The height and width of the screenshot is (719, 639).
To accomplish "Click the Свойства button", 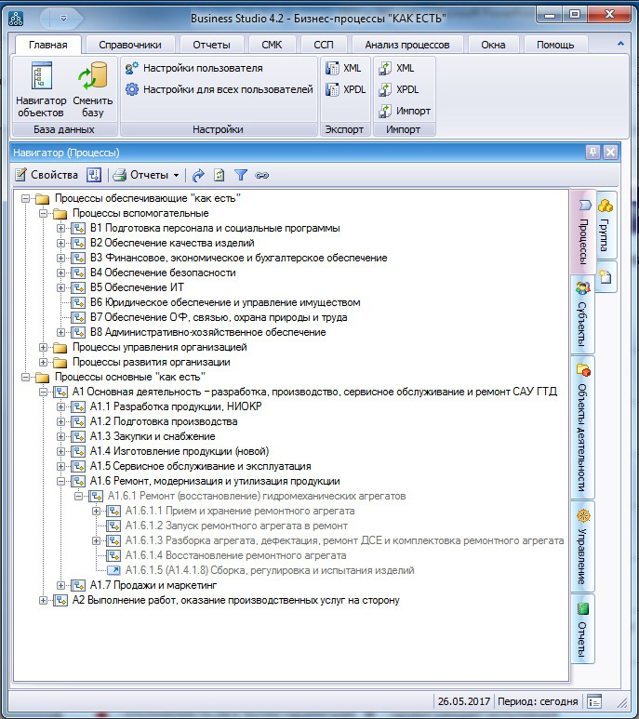I will [x=47, y=175].
